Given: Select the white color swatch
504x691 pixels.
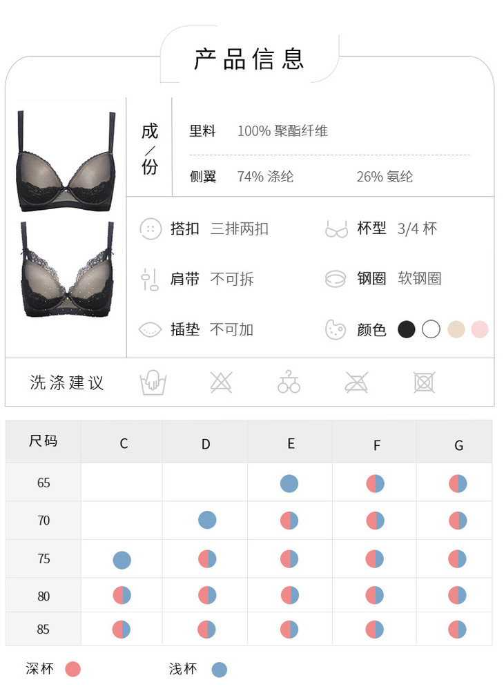Looking at the screenshot, I should (x=431, y=329).
